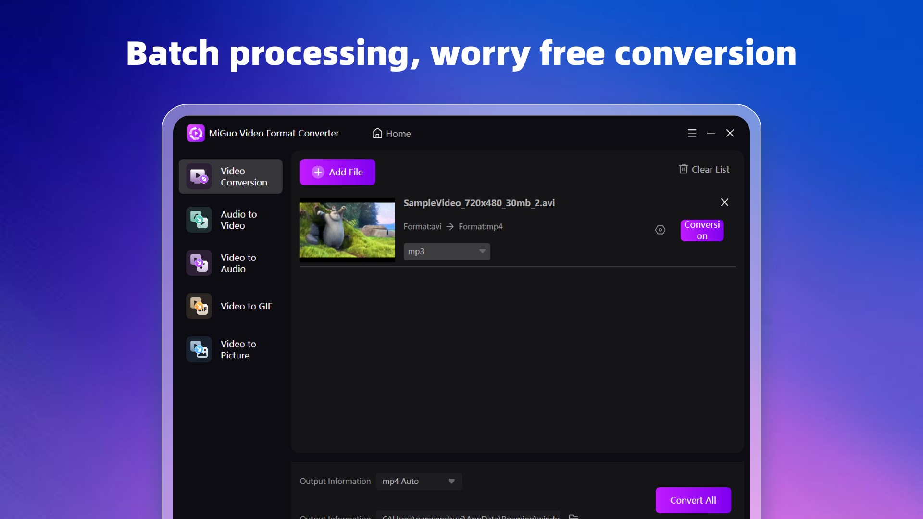Remove SampleVideo_720x480_30mb_2.avi from list

724,202
